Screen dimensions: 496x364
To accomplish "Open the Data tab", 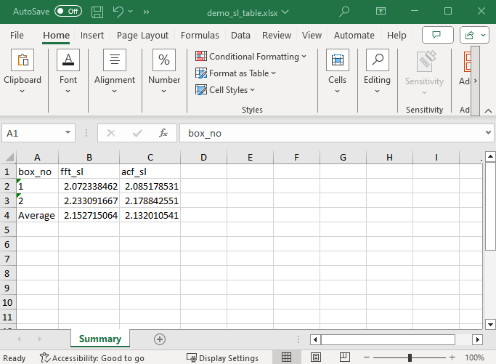I will 240,35.
